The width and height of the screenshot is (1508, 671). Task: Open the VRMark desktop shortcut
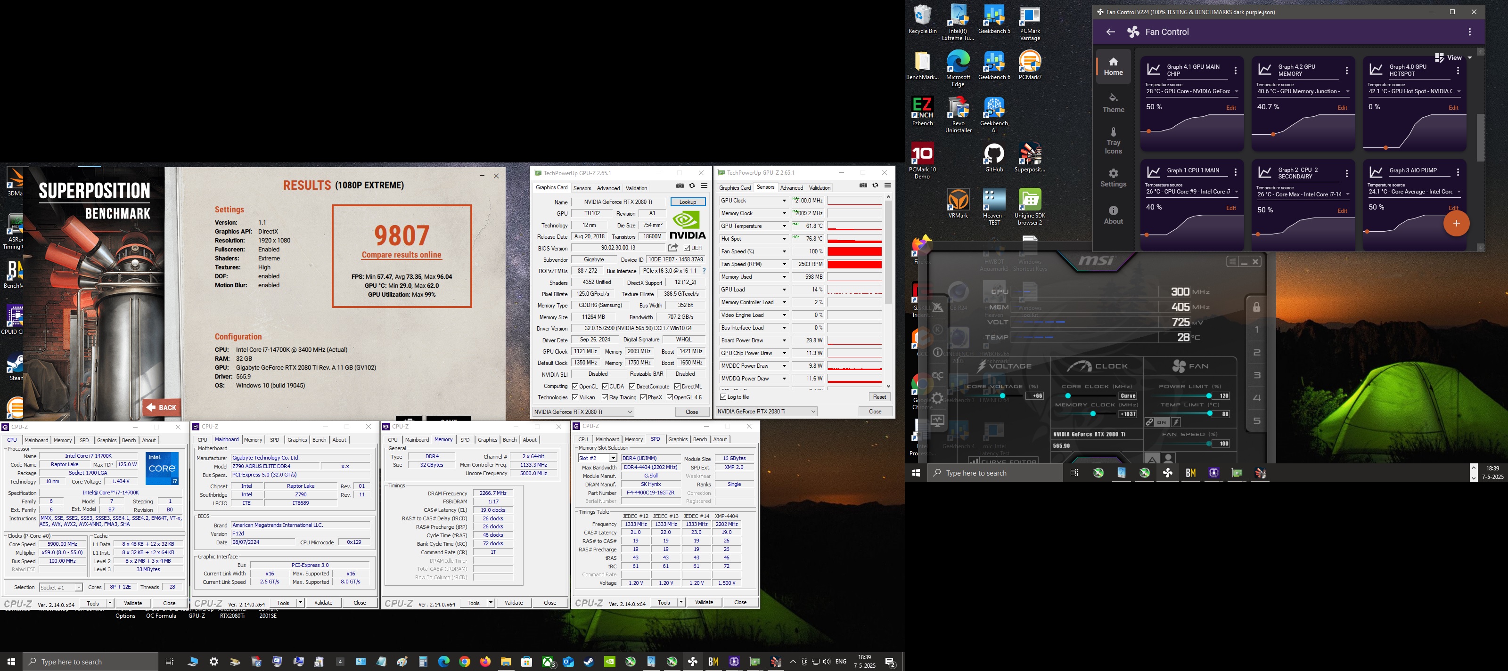pyautogui.click(x=959, y=203)
